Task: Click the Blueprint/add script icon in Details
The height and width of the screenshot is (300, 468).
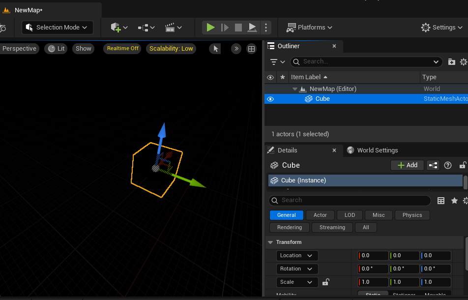Action: (x=433, y=165)
